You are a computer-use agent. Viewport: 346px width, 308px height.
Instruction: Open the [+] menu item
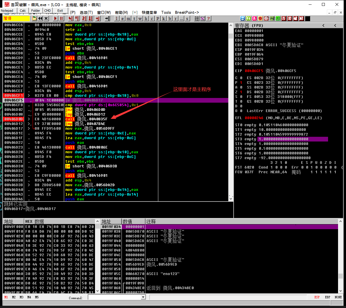pyautogui.click(x=135, y=13)
